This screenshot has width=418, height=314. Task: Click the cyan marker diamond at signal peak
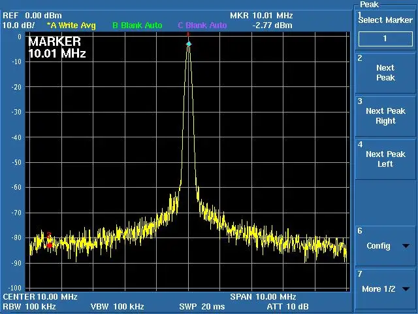point(189,44)
